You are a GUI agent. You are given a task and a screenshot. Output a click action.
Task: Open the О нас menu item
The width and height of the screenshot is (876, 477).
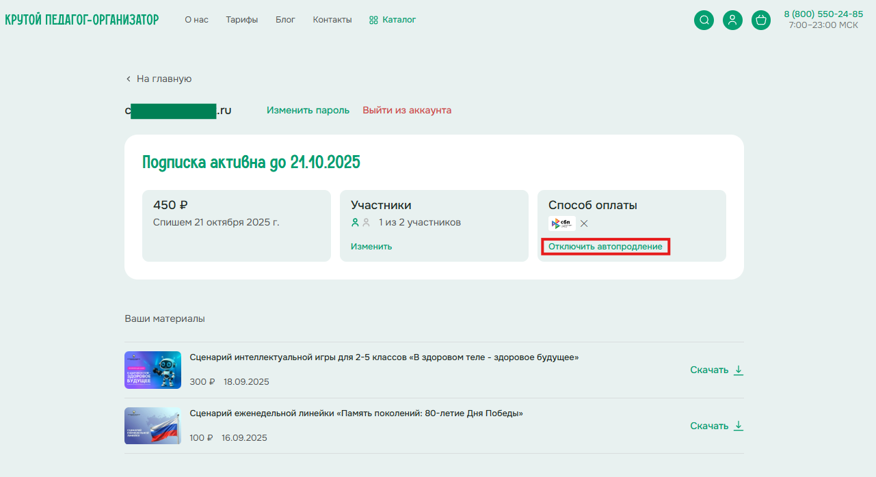[196, 20]
